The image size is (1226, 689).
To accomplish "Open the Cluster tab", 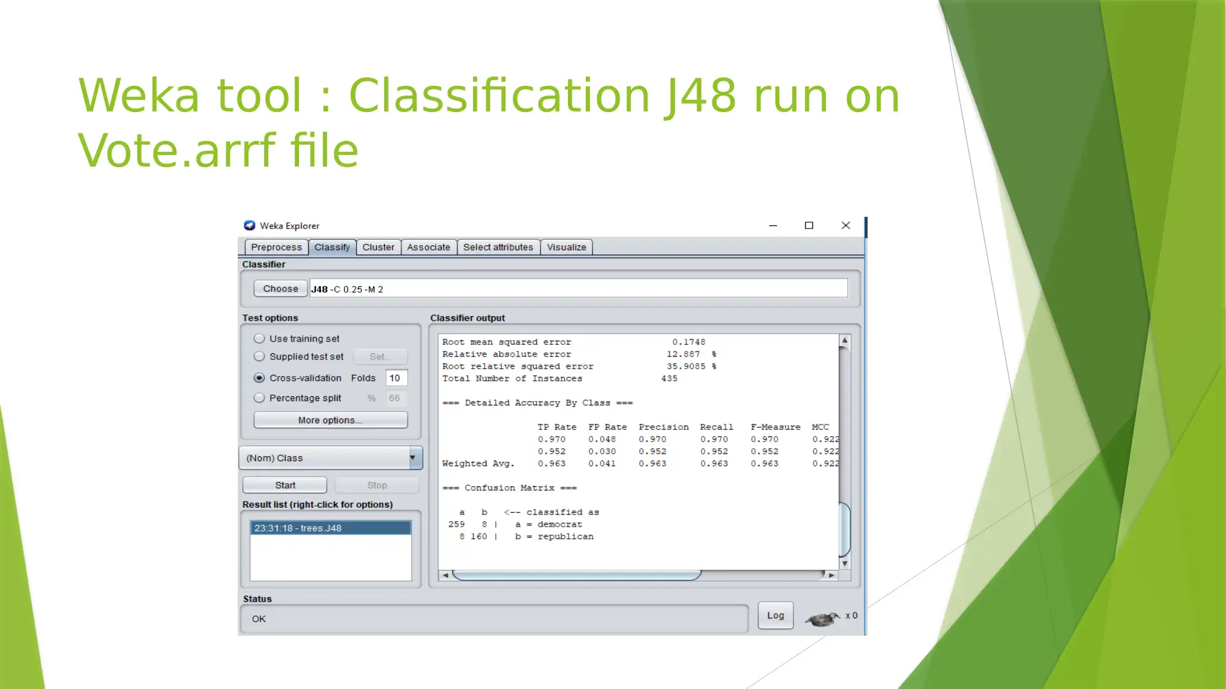I will pyautogui.click(x=379, y=247).
